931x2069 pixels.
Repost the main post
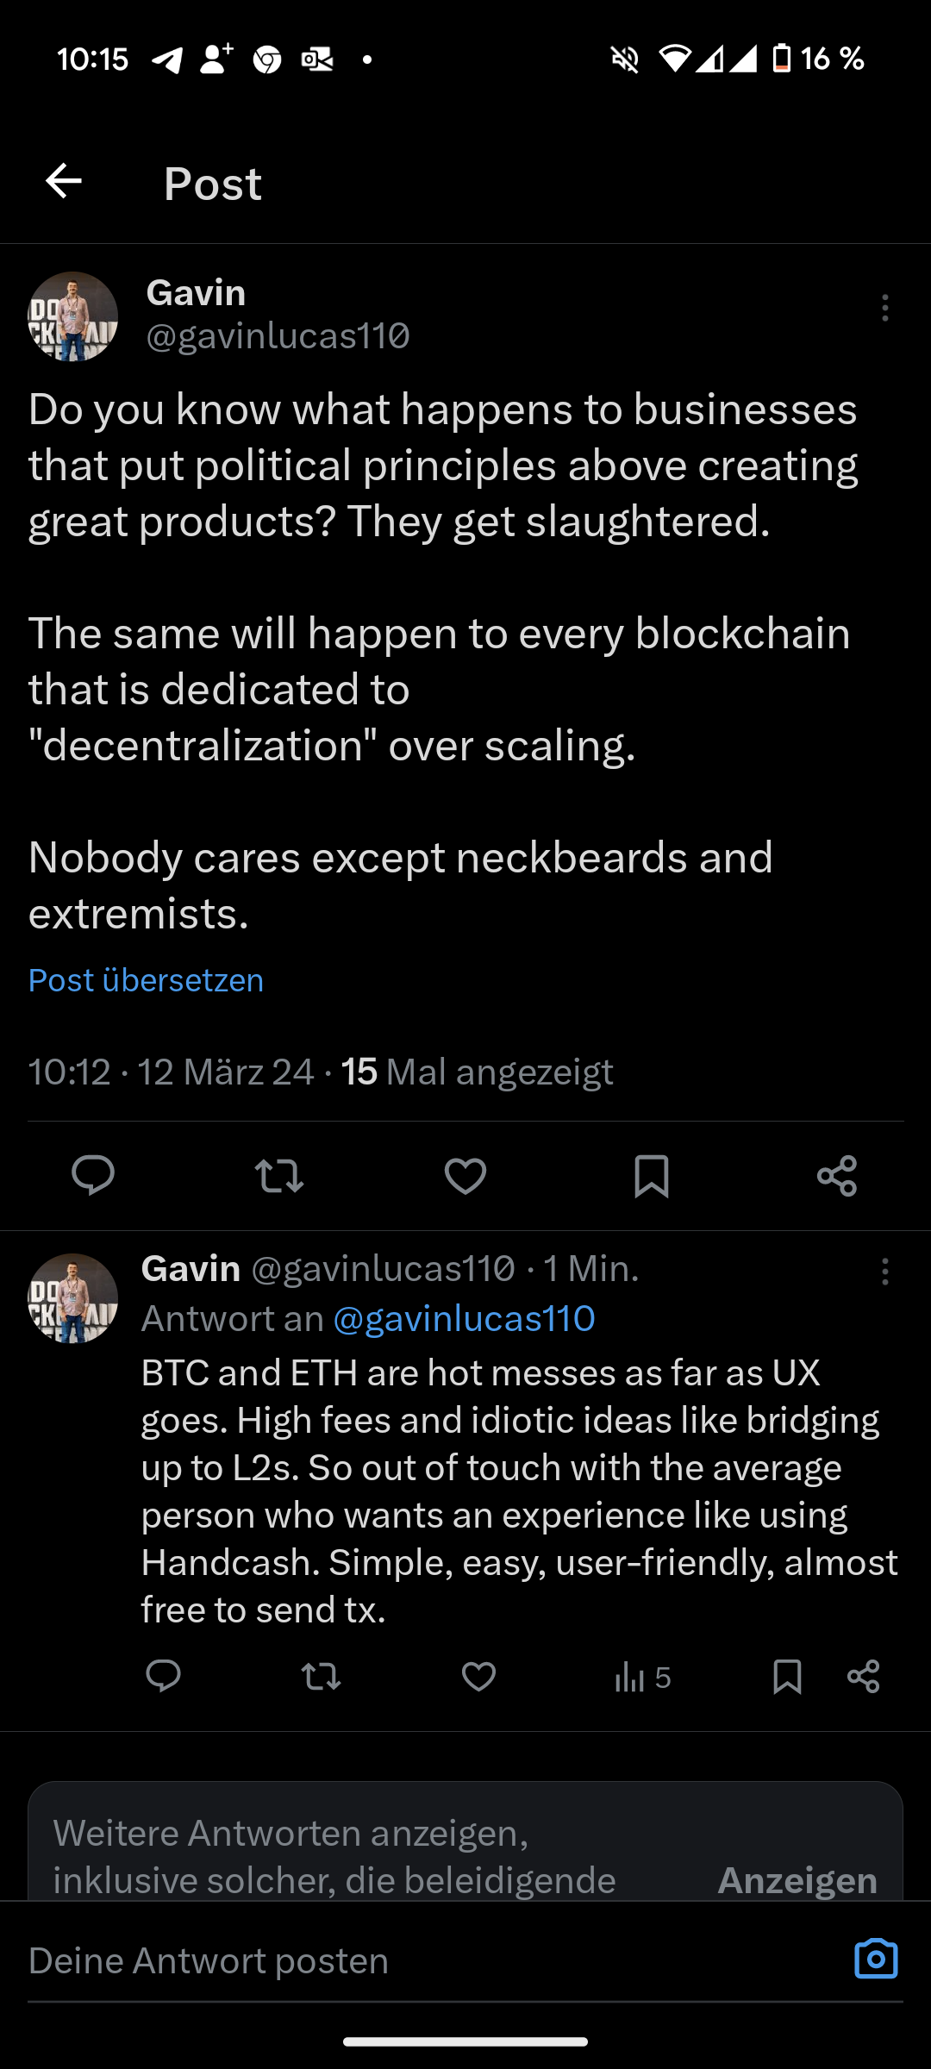coord(279,1176)
